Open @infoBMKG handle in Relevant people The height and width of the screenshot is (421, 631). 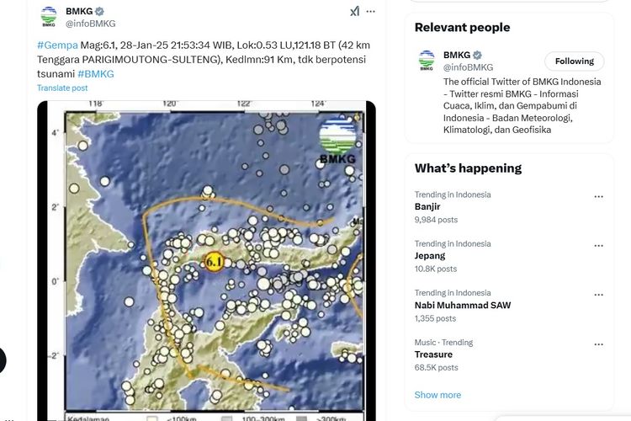coord(468,67)
